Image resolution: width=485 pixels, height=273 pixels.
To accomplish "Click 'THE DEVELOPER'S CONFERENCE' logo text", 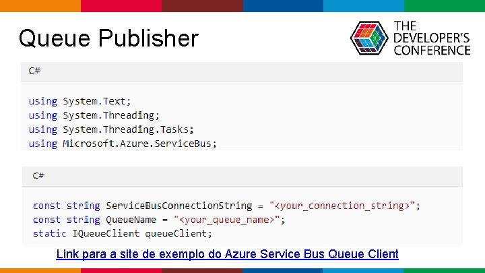I will click(432, 38).
